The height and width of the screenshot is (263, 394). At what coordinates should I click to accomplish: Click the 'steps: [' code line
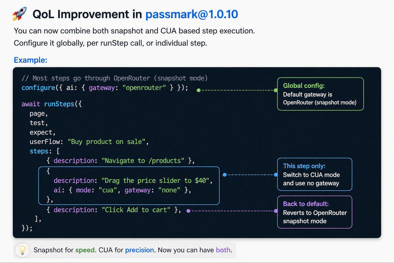click(44, 152)
